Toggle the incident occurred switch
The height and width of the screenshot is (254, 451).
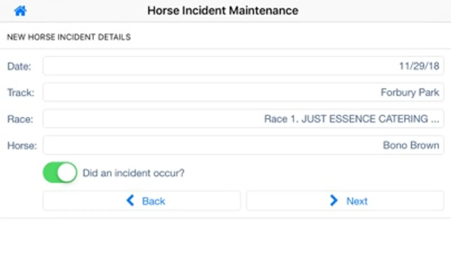click(x=60, y=172)
